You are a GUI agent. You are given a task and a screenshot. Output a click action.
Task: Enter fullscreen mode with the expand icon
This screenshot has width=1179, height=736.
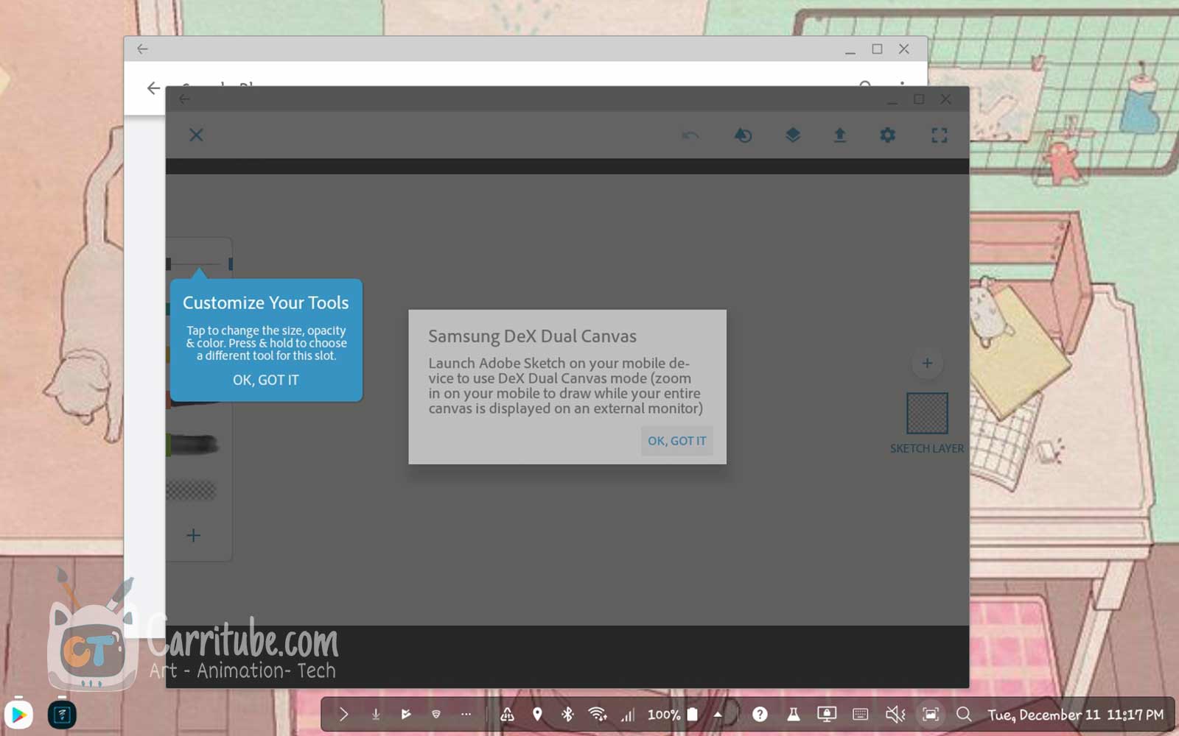coord(940,135)
